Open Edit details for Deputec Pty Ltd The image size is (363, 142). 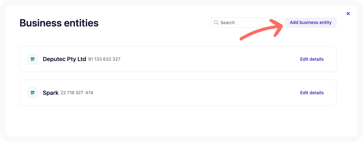point(312,59)
